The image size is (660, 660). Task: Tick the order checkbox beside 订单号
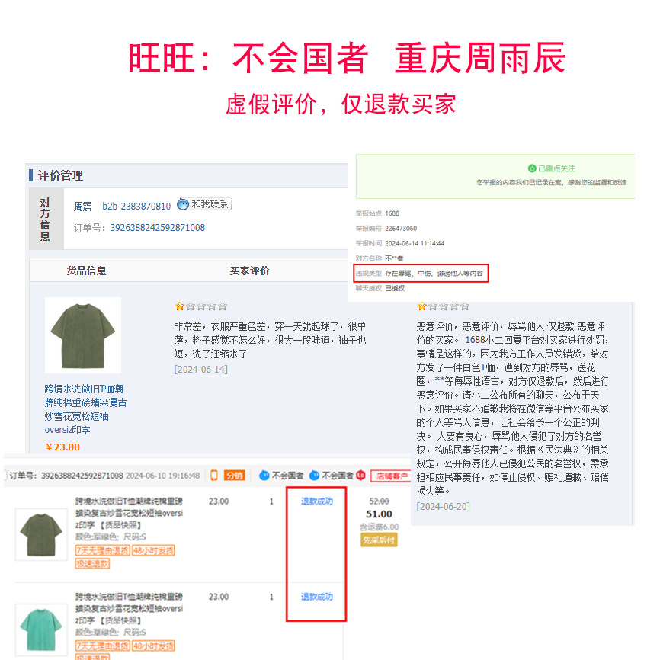[5, 476]
